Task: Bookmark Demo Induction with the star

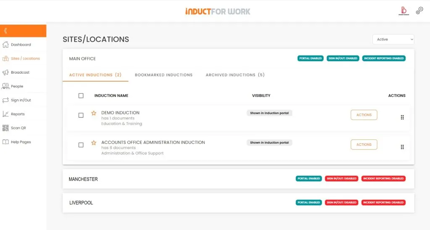Action: [x=94, y=113]
